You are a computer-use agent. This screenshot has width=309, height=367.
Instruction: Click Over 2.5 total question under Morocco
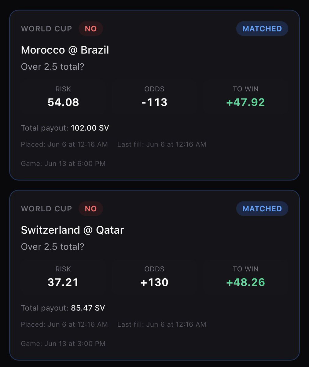(x=53, y=67)
